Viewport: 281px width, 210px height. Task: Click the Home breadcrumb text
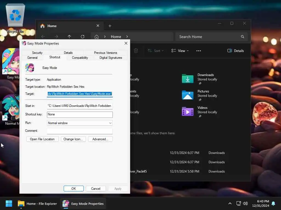[x=116, y=37]
